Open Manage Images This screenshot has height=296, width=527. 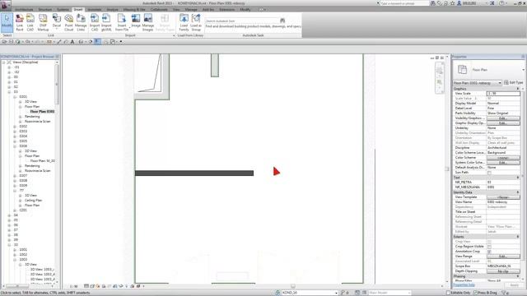(148, 22)
